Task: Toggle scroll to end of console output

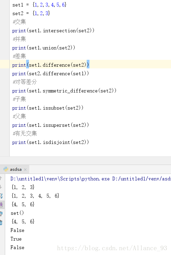Action: click(1, 204)
